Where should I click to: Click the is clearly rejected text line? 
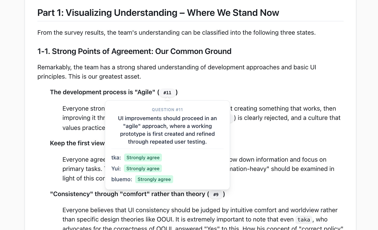[x=287, y=118]
